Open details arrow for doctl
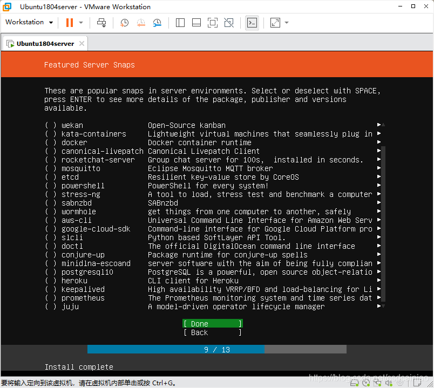 [379, 246]
